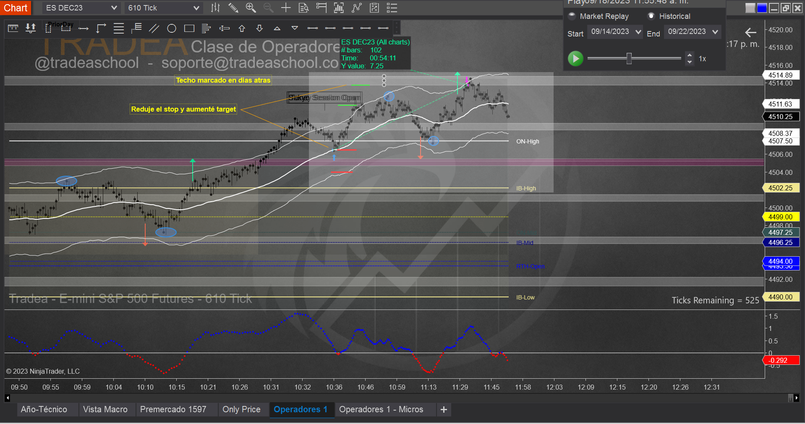
Task: Select the triangle down marker tool
Action: tap(295, 28)
